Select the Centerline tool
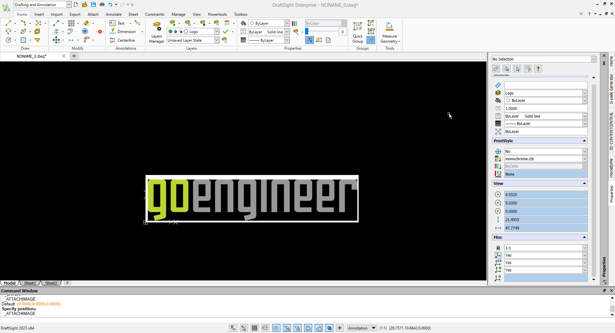 (122, 40)
